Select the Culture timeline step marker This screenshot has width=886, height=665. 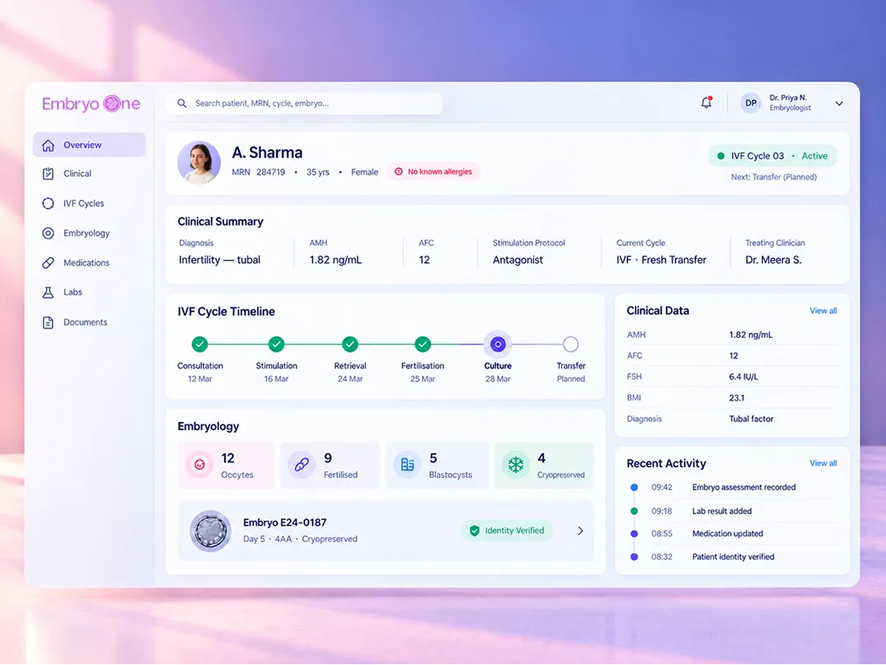[498, 344]
